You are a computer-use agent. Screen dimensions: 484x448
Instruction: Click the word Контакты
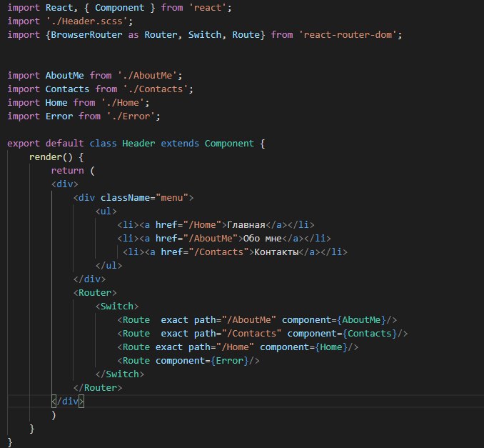coord(276,252)
